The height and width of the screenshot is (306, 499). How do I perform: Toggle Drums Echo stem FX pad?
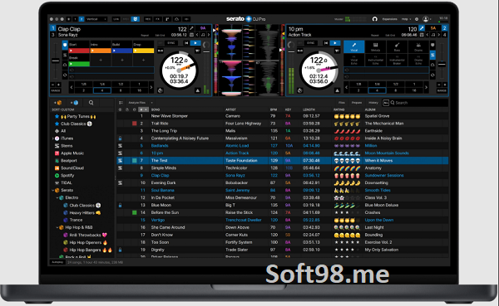pyautogui.click(x=418, y=60)
